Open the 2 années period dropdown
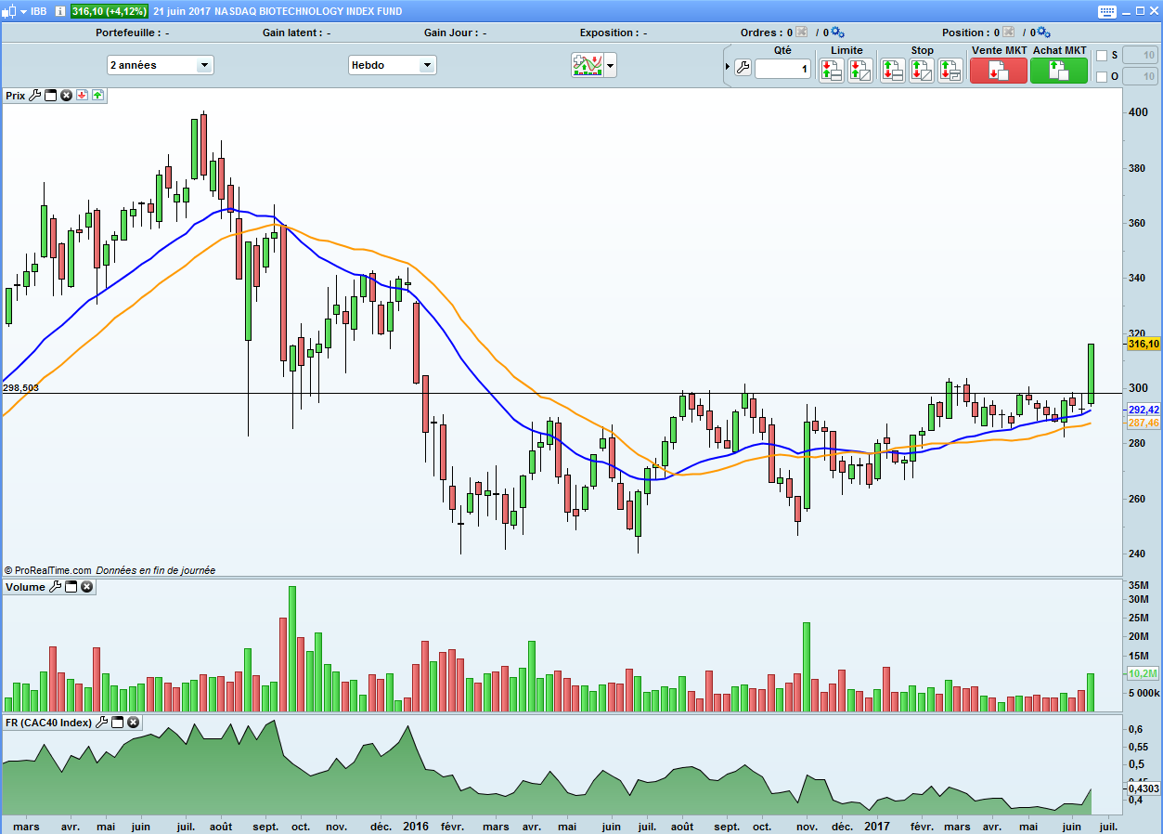Screen dimensions: 1163x834 [161, 65]
